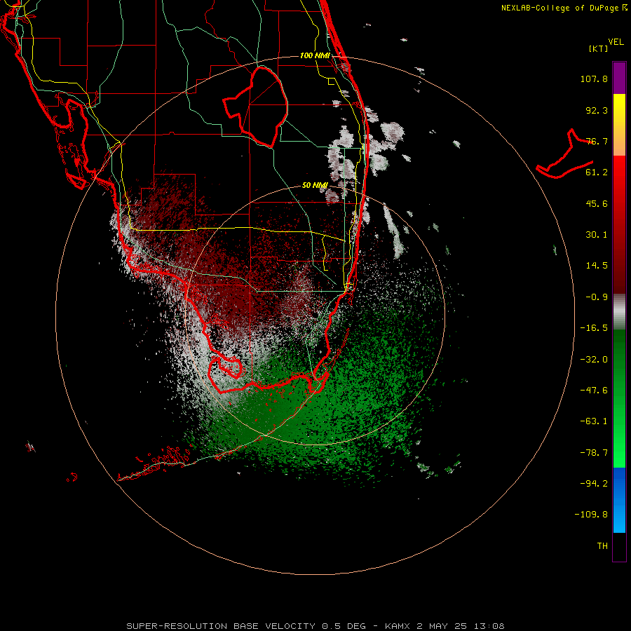Click the 50 NMI range ring label
The height and width of the screenshot is (631, 631).
(315, 185)
